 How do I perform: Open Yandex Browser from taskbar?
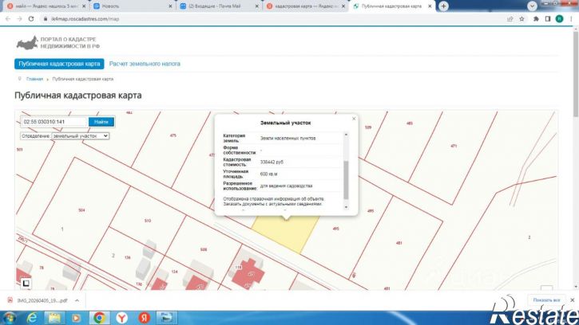(x=121, y=318)
